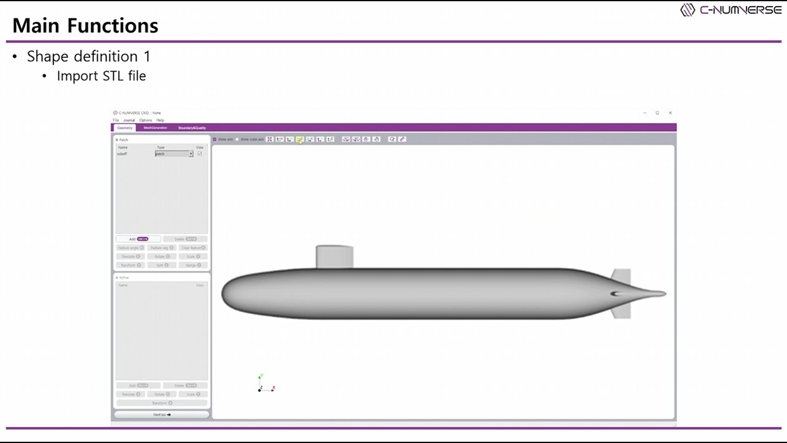Select the suboff patch name in list
Image resolution: width=787 pixels, height=443 pixels.
click(122, 154)
